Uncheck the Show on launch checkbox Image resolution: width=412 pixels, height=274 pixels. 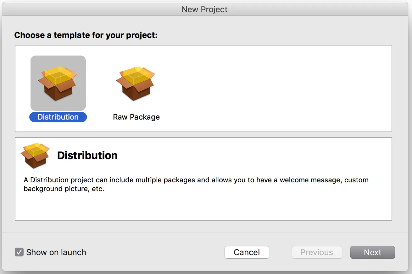point(19,252)
